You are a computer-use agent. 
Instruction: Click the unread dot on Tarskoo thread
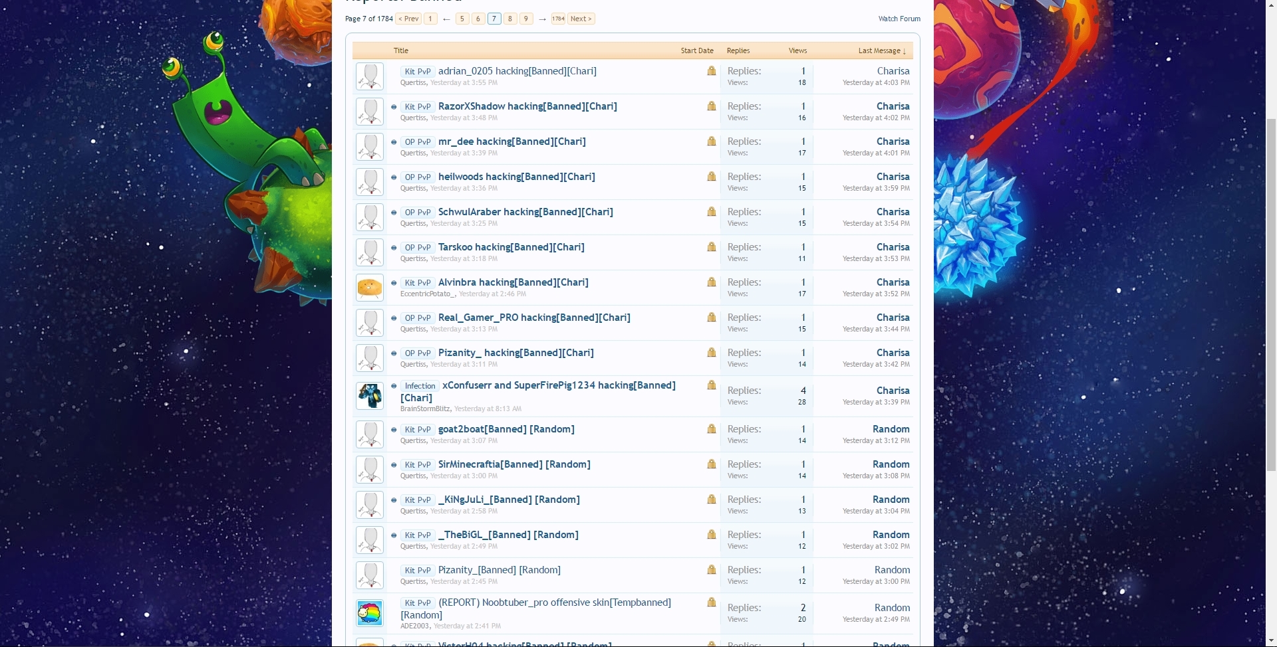point(394,248)
